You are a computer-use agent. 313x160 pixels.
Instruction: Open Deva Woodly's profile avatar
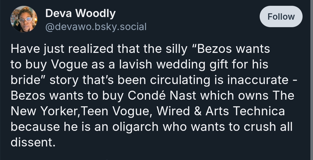coord(24,19)
